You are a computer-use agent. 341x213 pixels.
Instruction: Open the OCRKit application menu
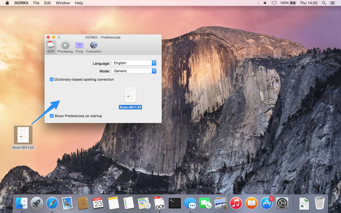21,3
